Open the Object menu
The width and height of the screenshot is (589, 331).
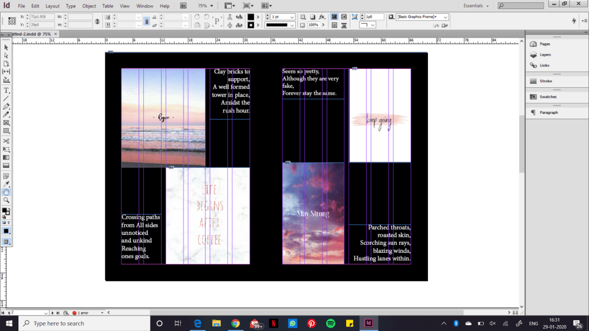(89, 6)
